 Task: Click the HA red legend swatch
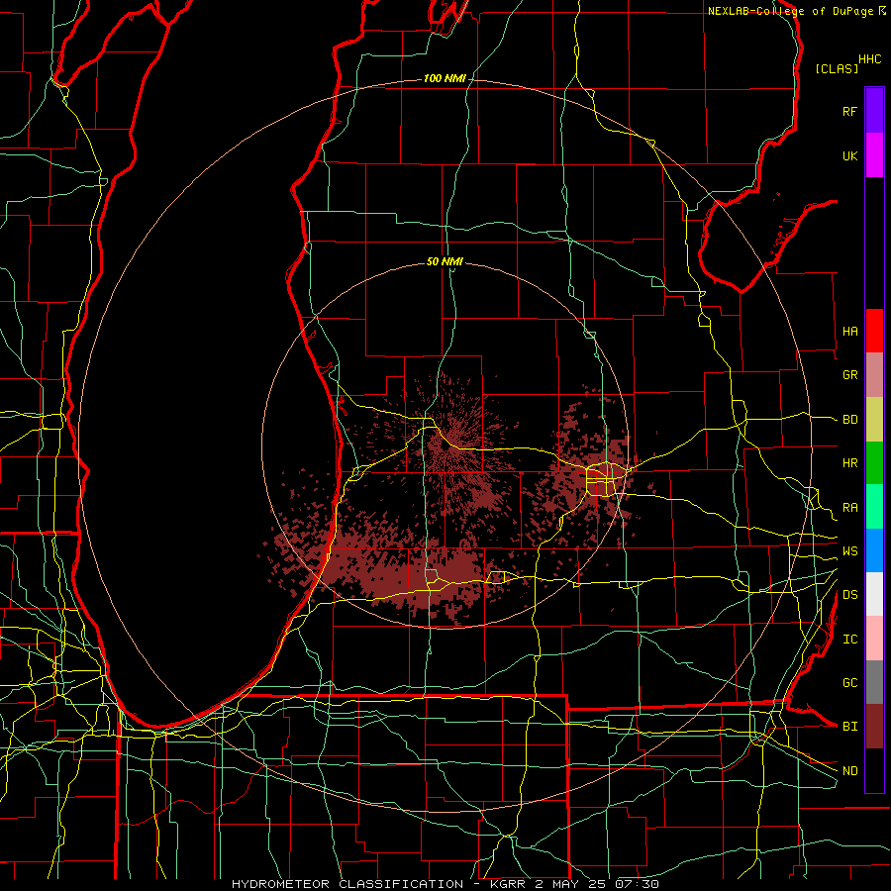[874, 331]
